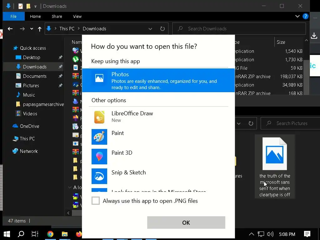Focus the Search Downloads field

[x=239, y=28]
